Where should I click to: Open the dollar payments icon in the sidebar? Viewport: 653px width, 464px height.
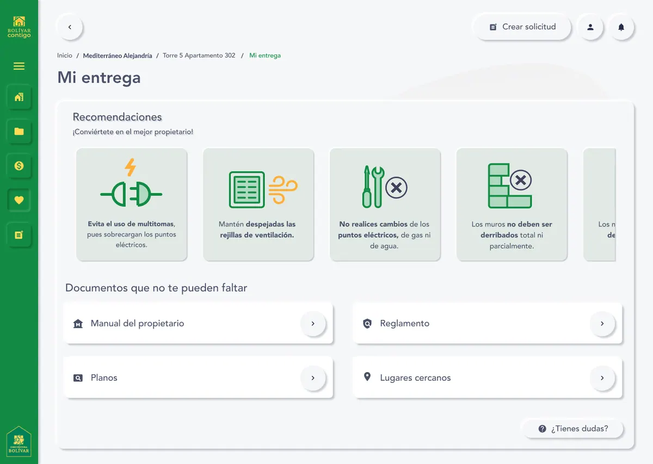point(19,166)
